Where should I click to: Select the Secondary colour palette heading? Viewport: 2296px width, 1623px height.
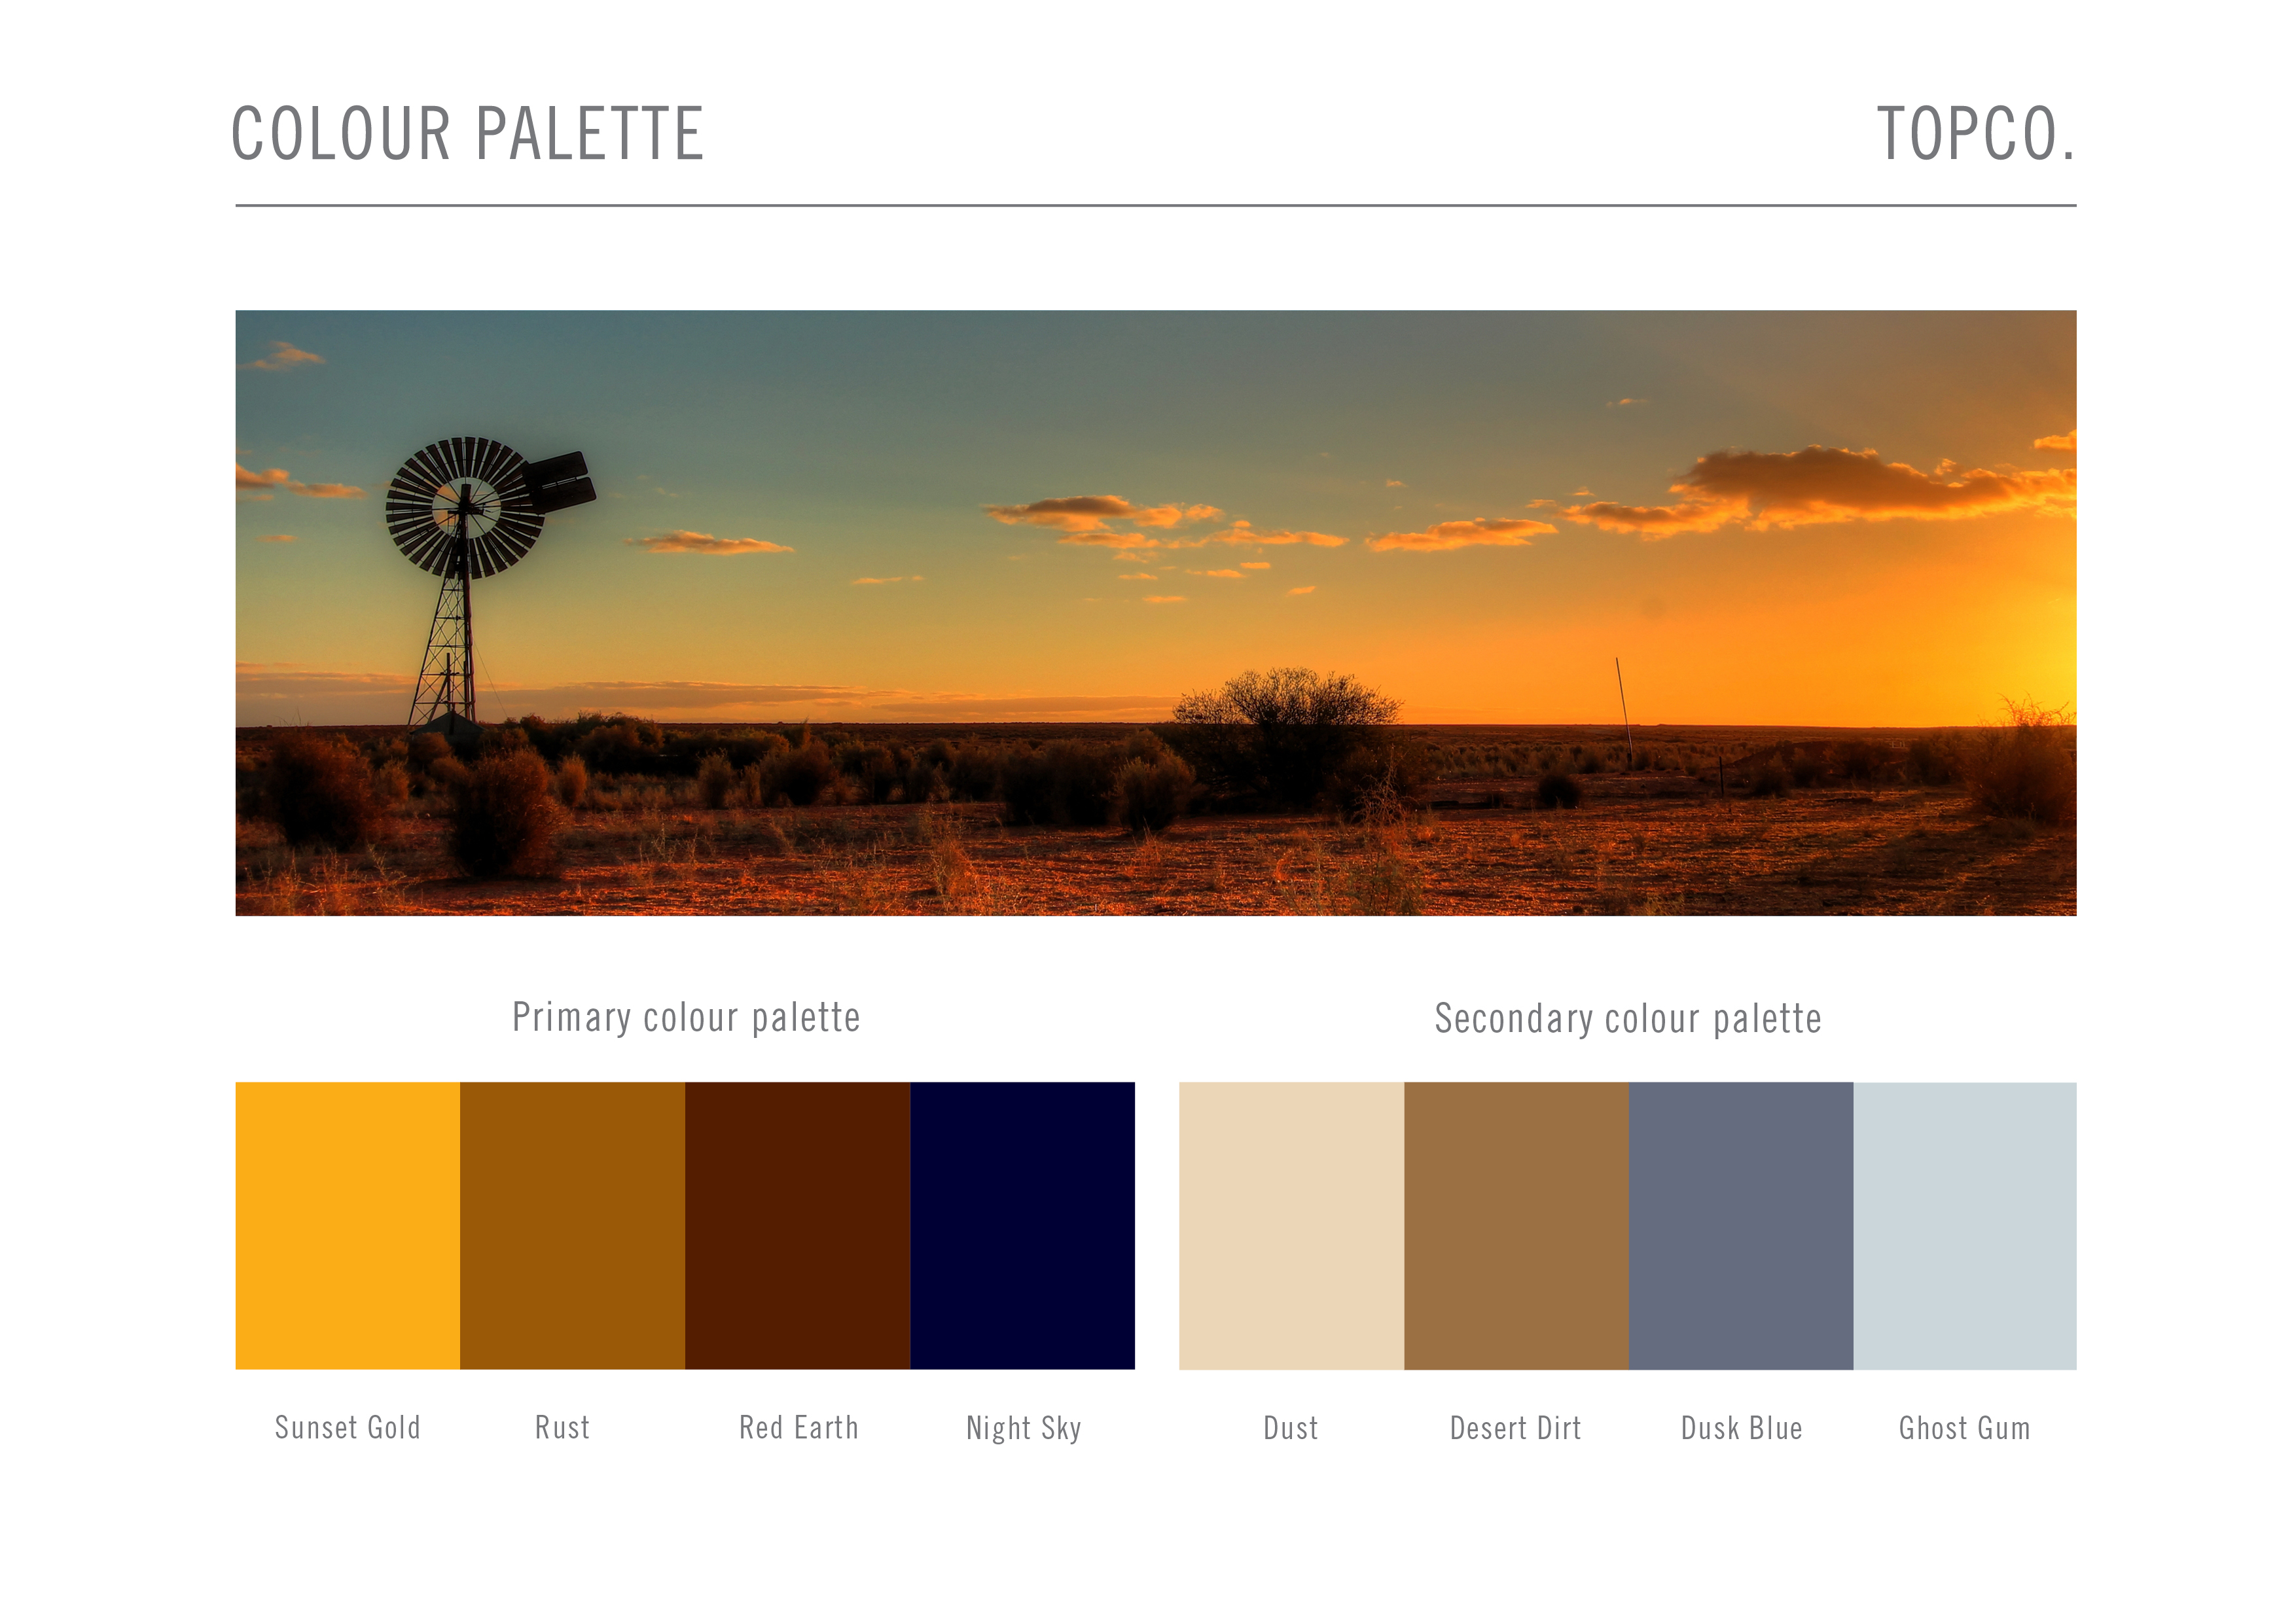[x=1627, y=1018]
